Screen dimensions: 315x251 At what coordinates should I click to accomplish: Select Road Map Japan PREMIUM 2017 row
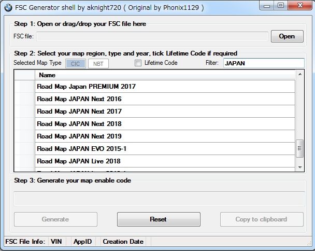(x=165, y=87)
